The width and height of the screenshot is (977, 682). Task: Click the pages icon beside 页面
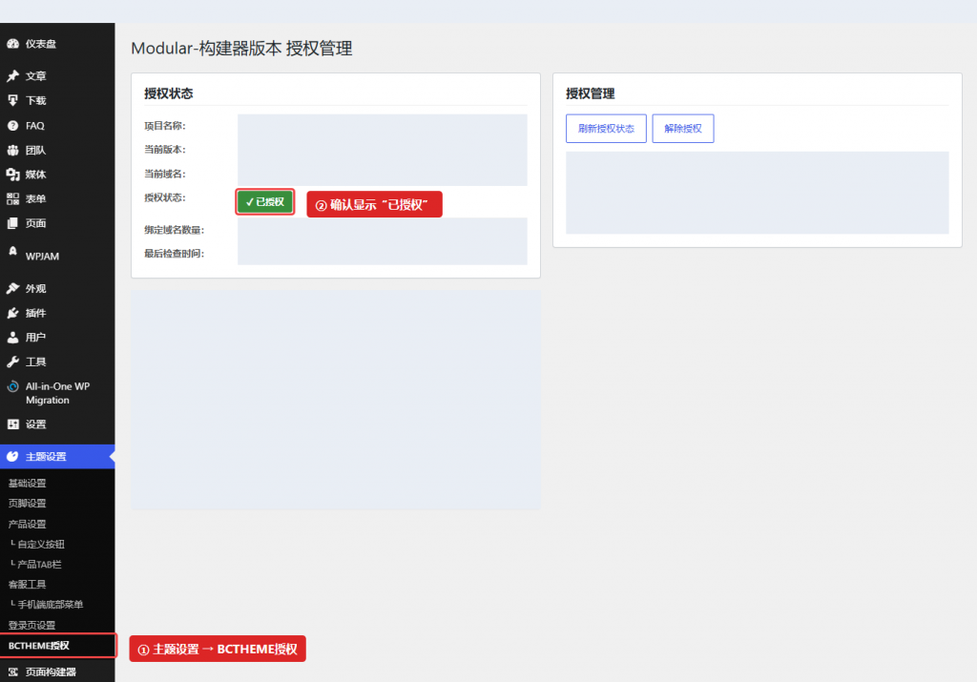tap(12, 223)
